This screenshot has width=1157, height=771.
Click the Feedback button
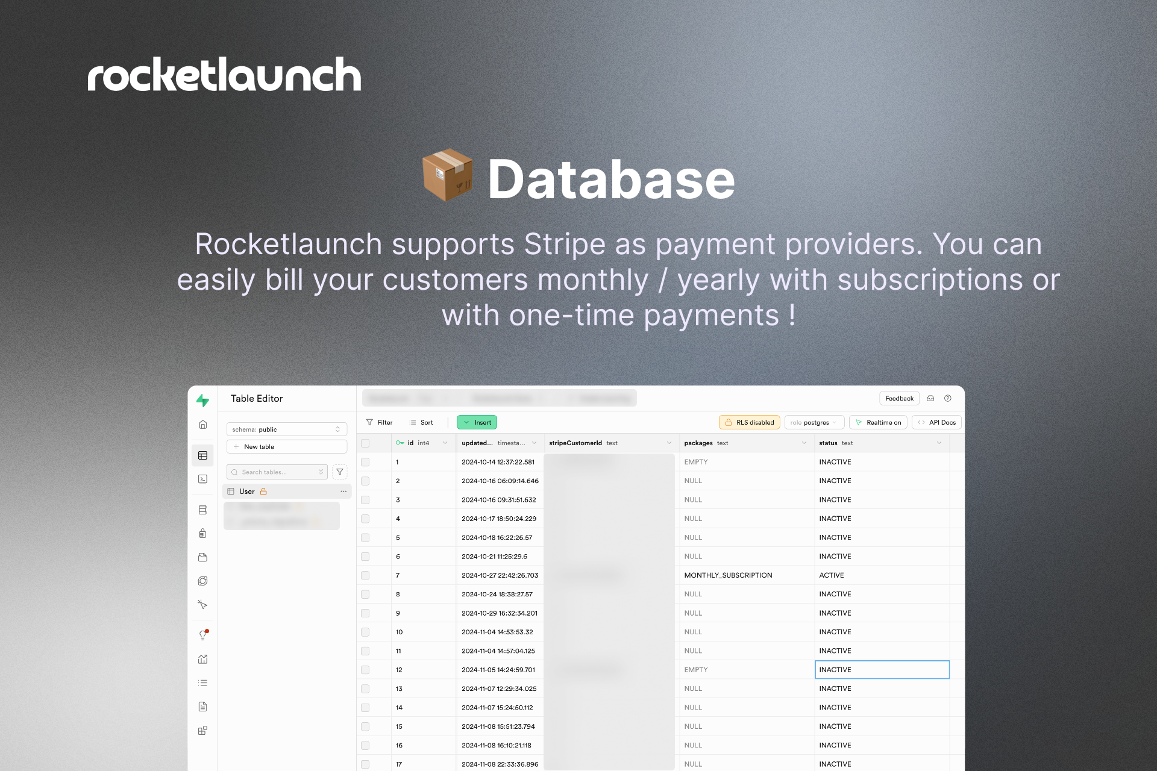click(899, 398)
